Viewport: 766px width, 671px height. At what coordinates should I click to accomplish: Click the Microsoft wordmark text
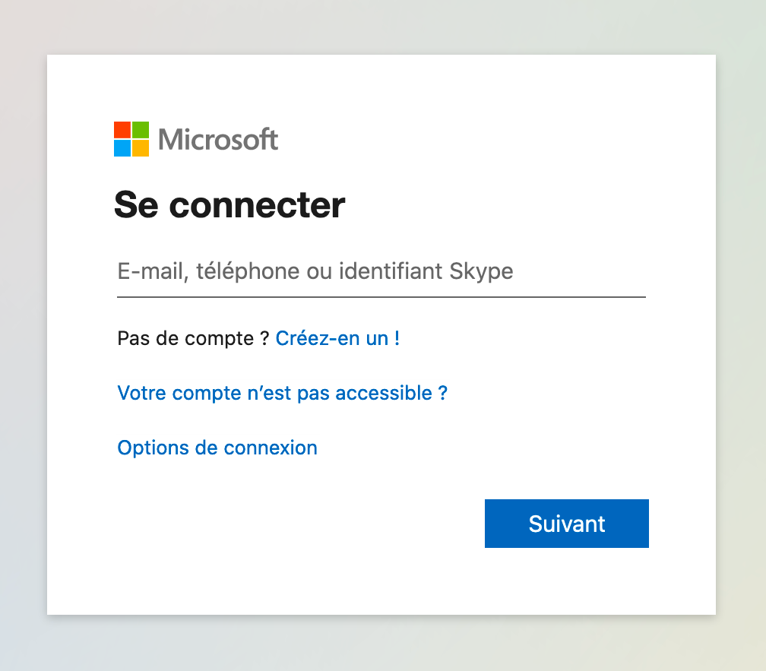218,140
